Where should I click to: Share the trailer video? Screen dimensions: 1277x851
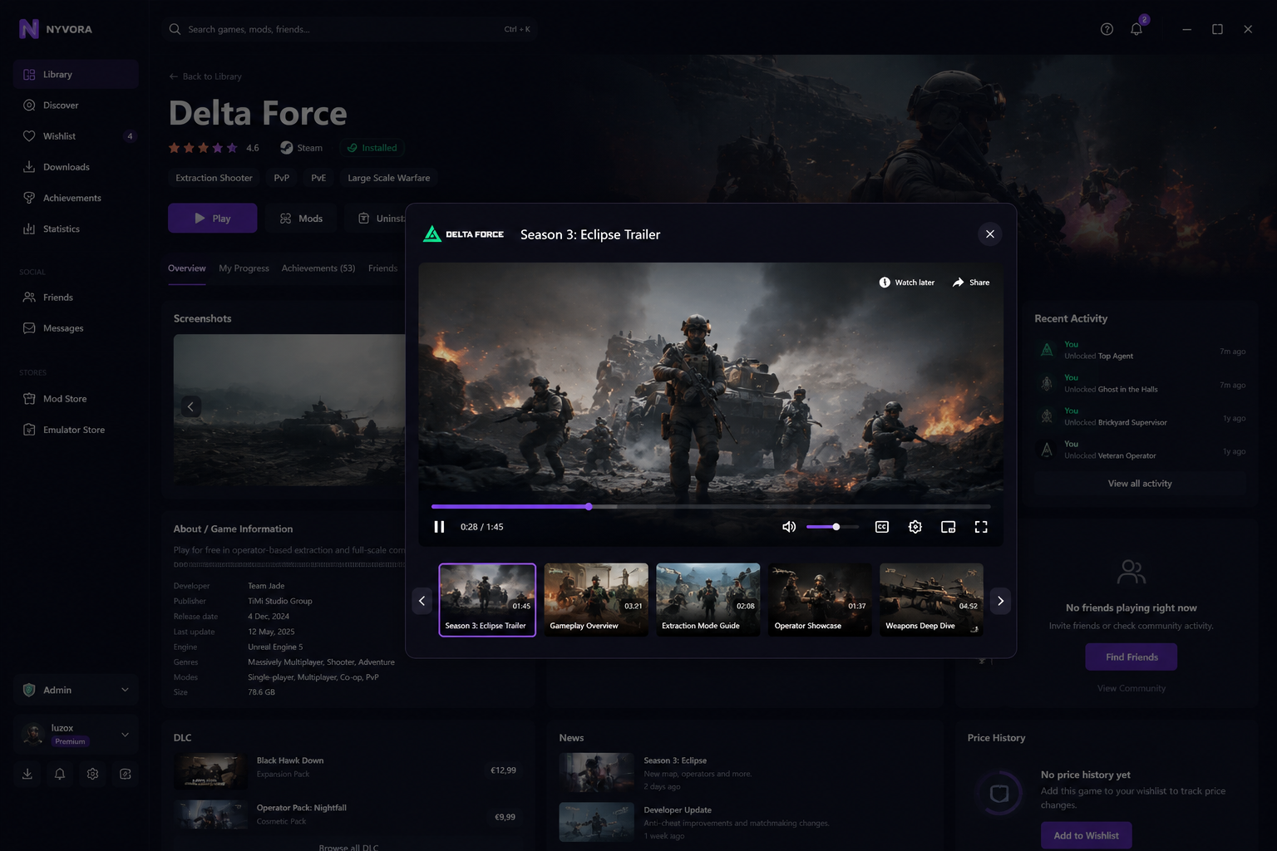(x=971, y=283)
